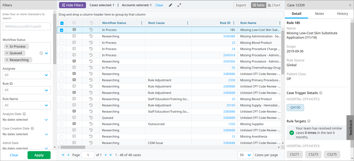The height and width of the screenshot is (161, 354).
Task: Click the page number input box
Action: pos(88,155)
